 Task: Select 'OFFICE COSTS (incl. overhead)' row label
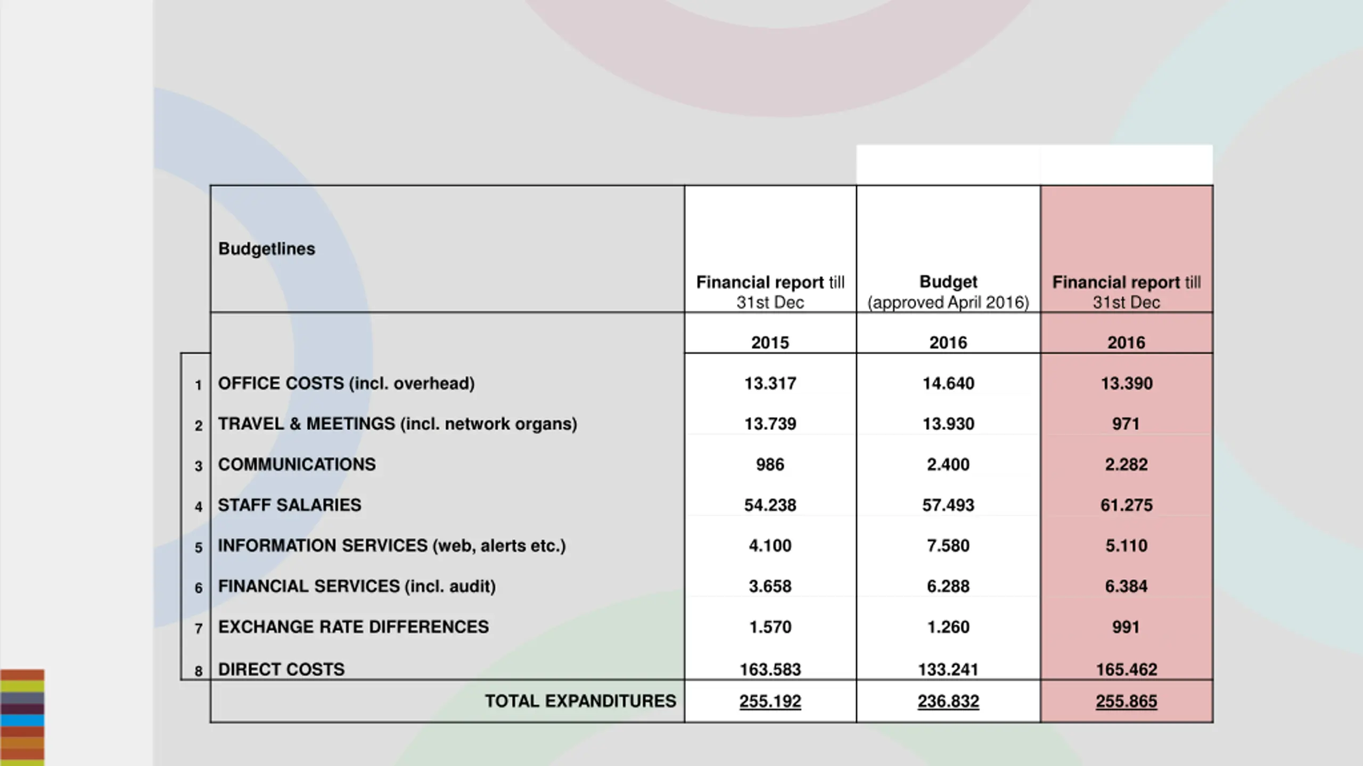tap(346, 384)
